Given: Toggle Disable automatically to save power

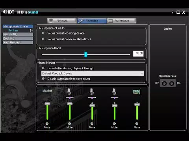Looking at the screenshot, I should (x=43, y=79).
